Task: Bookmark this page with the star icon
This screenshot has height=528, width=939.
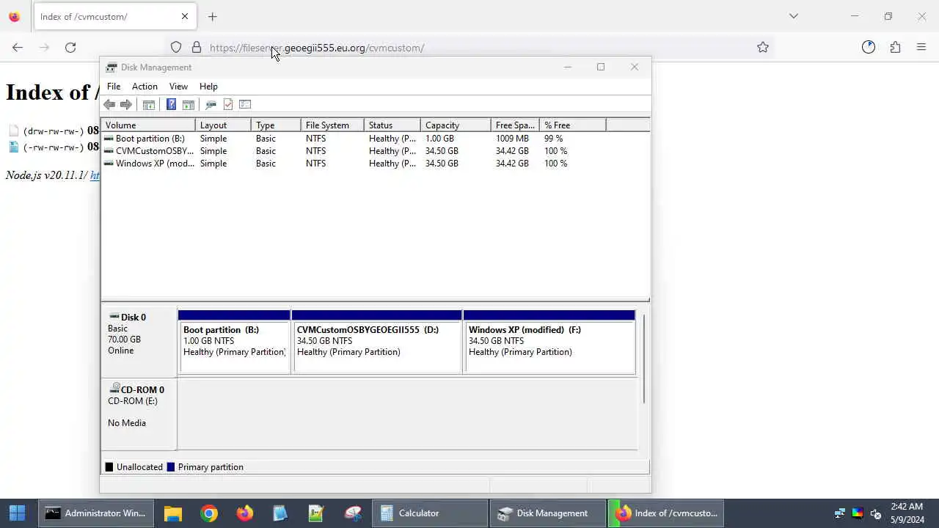Action: (763, 47)
